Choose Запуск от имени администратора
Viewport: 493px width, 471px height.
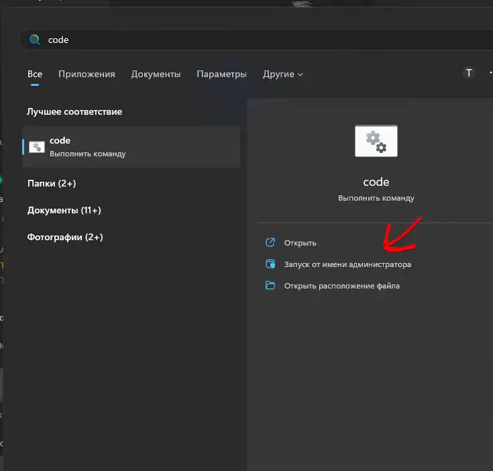[x=347, y=264]
